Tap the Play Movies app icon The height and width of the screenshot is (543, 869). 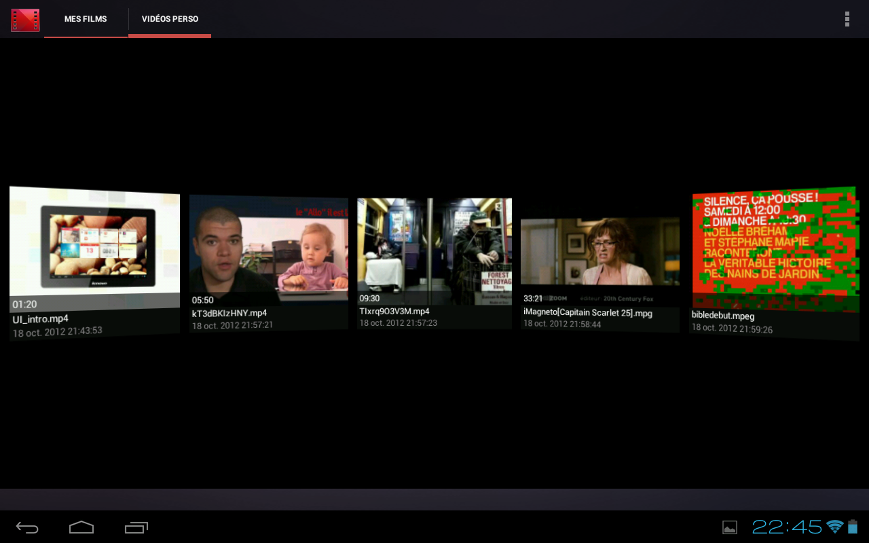pyautogui.click(x=25, y=20)
